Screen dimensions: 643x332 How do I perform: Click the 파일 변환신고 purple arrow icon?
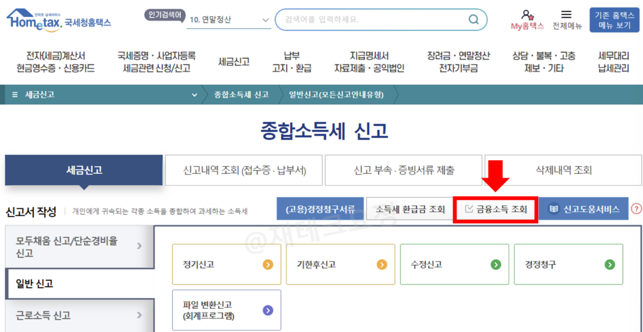(267, 310)
